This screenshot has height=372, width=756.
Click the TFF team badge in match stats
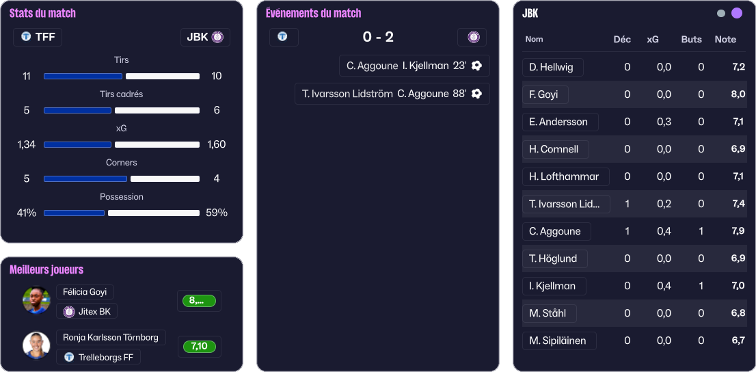coord(26,37)
